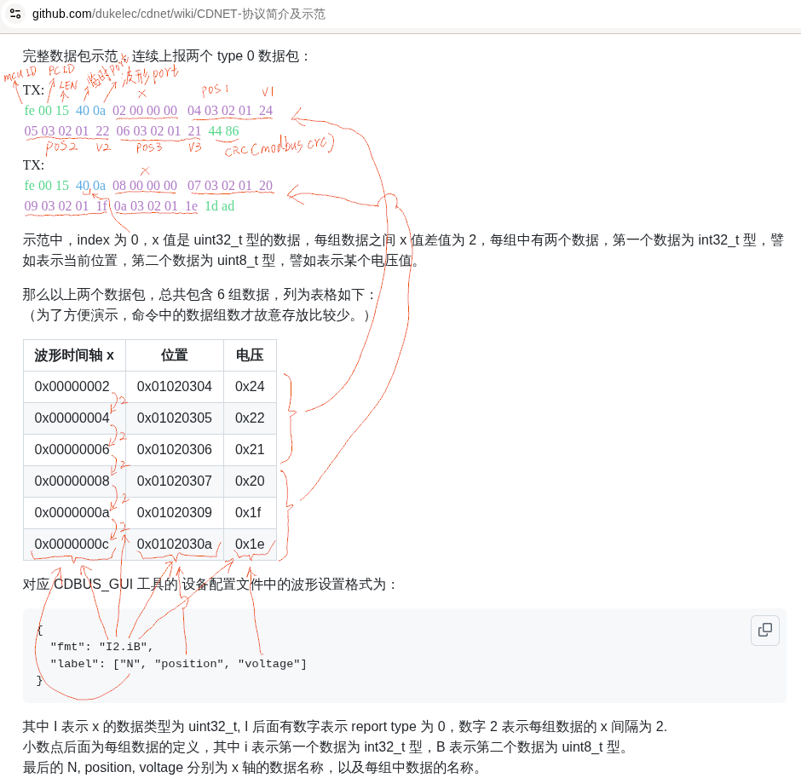Select the 0x01020305 position cell

pos(174,418)
